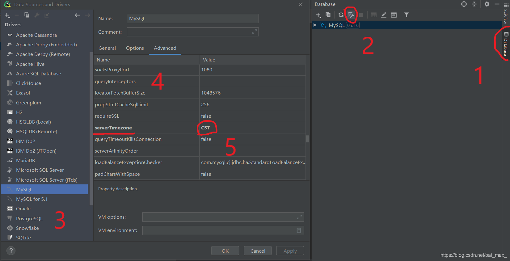Click the Cancel button
Screen dimensions: 510x261
click(258, 251)
